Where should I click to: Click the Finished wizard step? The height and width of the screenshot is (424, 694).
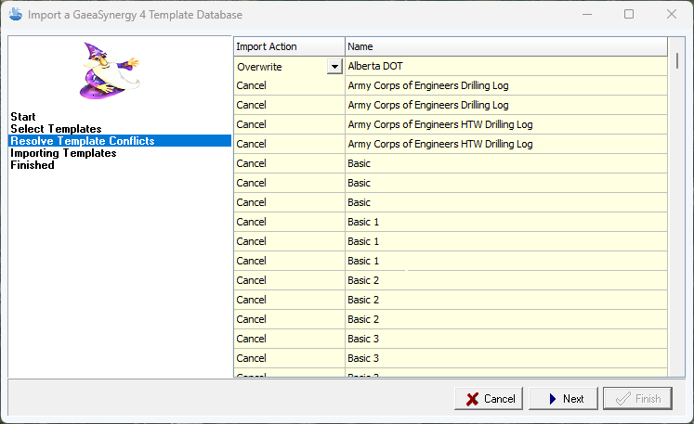point(33,165)
